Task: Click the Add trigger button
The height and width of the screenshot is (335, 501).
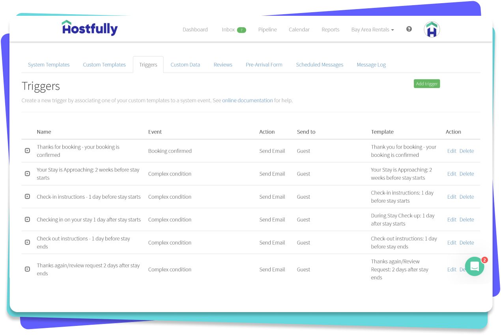Action: point(426,84)
